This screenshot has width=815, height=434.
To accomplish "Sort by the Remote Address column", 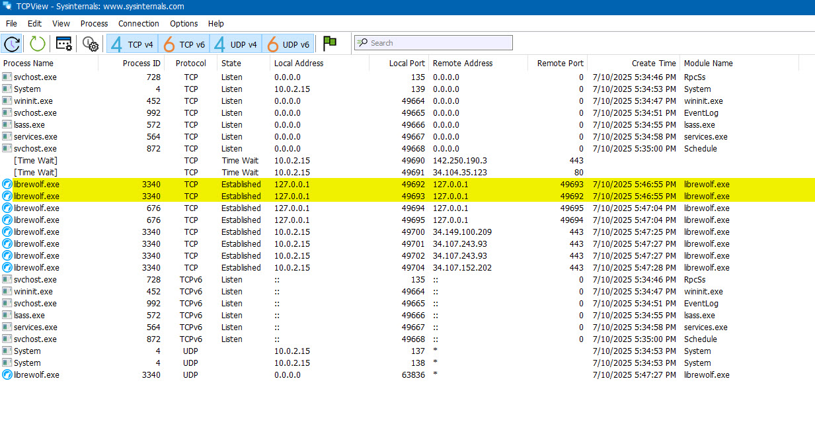I will (x=462, y=64).
